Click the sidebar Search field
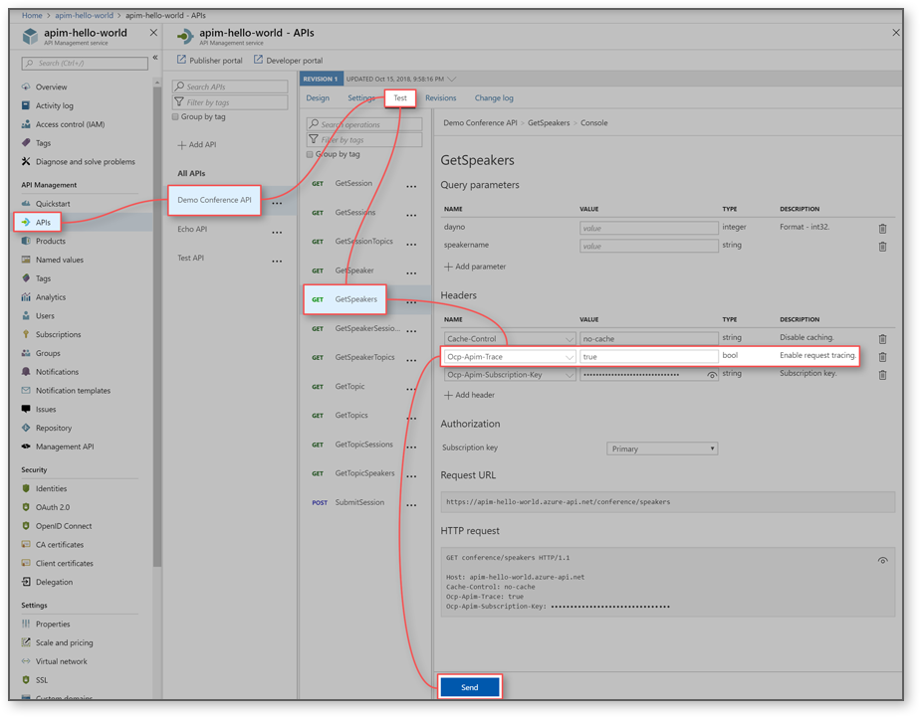This screenshot has width=920, height=717. coord(85,64)
